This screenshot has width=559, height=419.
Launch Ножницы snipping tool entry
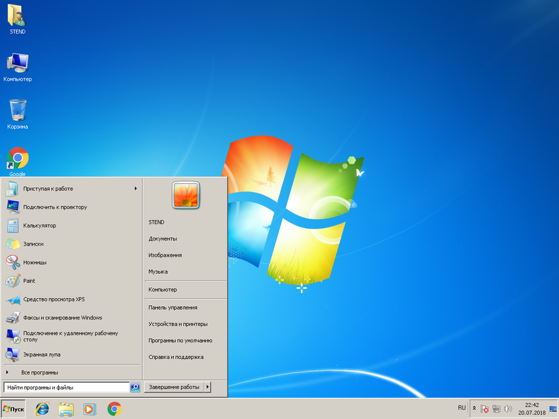(x=72, y=263)
